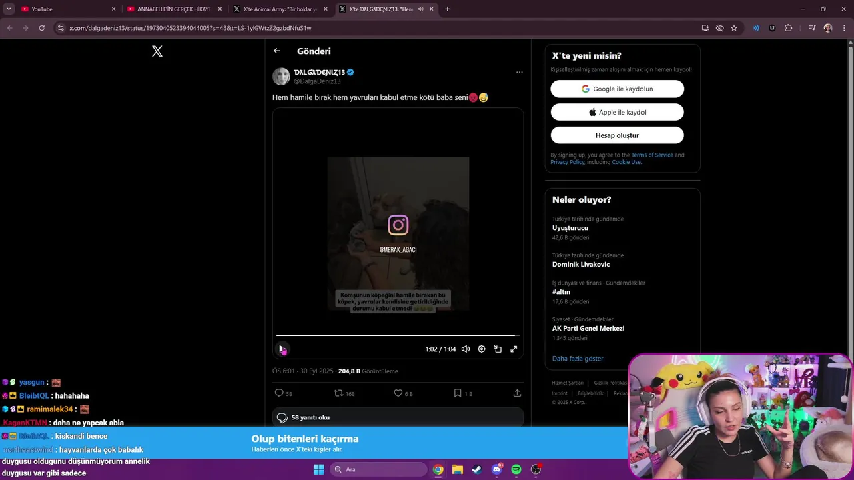The image size is (854, 480).
Task: Open Spotify from the taskbar
Action: (516, 469)
